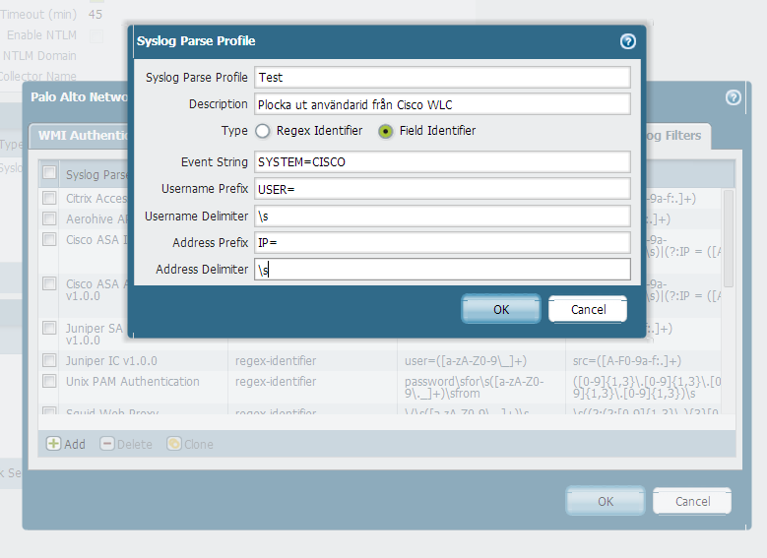The width and height of the screenshot is (767, 558).
Task: Click the password regex cell of Unix PAM
Action: (x=474, y=388)
